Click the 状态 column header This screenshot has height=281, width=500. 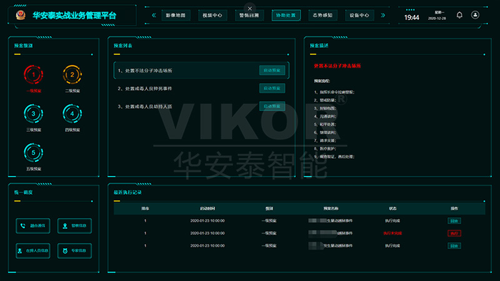[393, 208]
